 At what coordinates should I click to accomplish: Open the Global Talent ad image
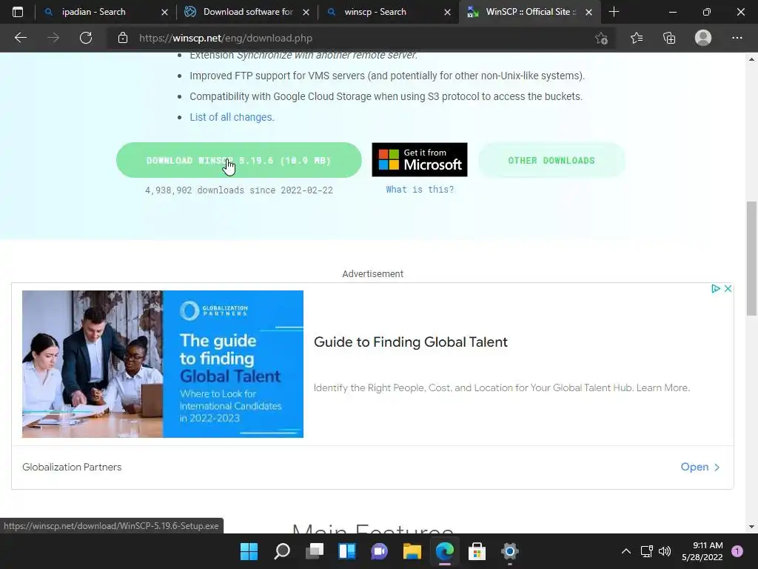(x=162, y=364)
